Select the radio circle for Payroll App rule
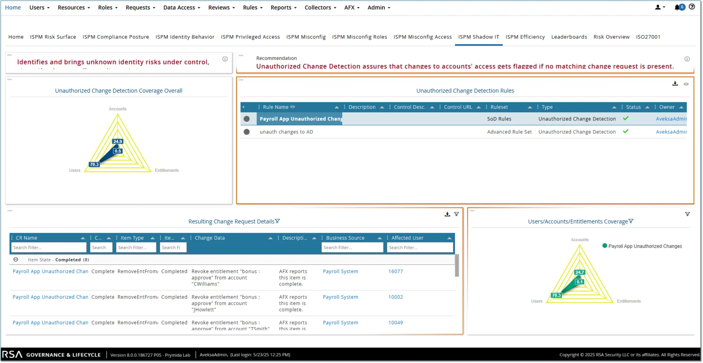Image resolution: width=703 pixels, height=363 pixels. tap(247, 119)
